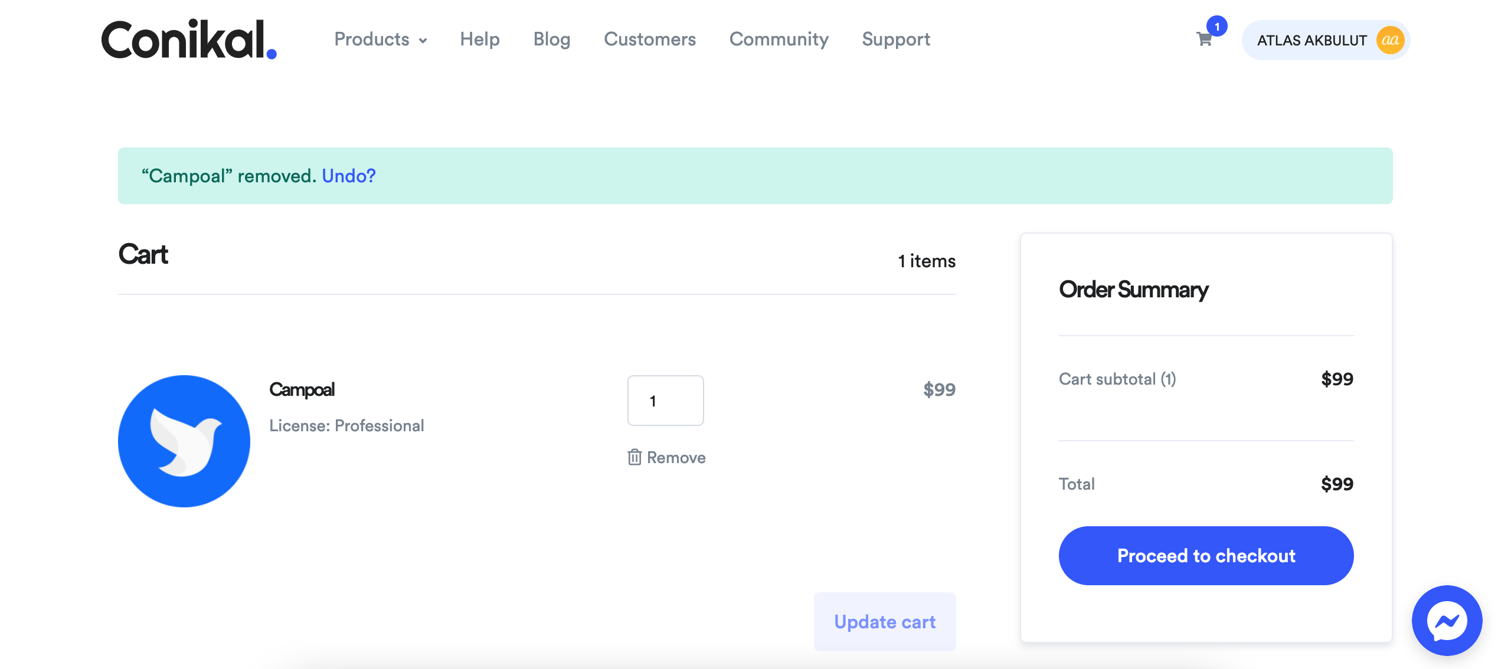Click the 'License: Professional' text
1511x669 pixels.
pos(346,426)
